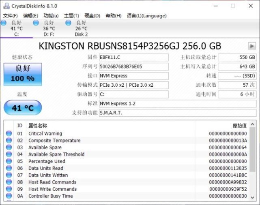This screenshot has width=260, height=205.
Task: Click the CrystalDiskInfo app icon in title bar
Action: click(6, 6)
